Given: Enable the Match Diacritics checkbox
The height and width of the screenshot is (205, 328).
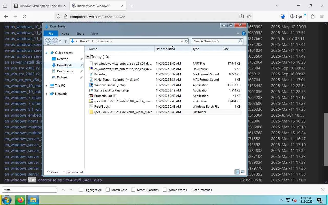Looking at the screenshot, I should point(133,190).
